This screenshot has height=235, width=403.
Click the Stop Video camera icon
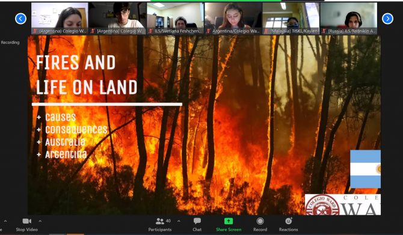click(26, 221)
